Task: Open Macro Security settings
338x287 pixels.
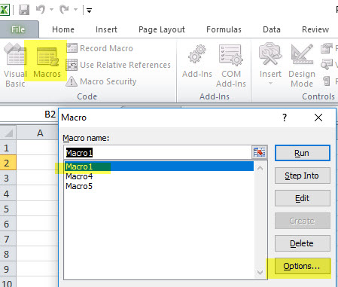Action: coord(101,81)
